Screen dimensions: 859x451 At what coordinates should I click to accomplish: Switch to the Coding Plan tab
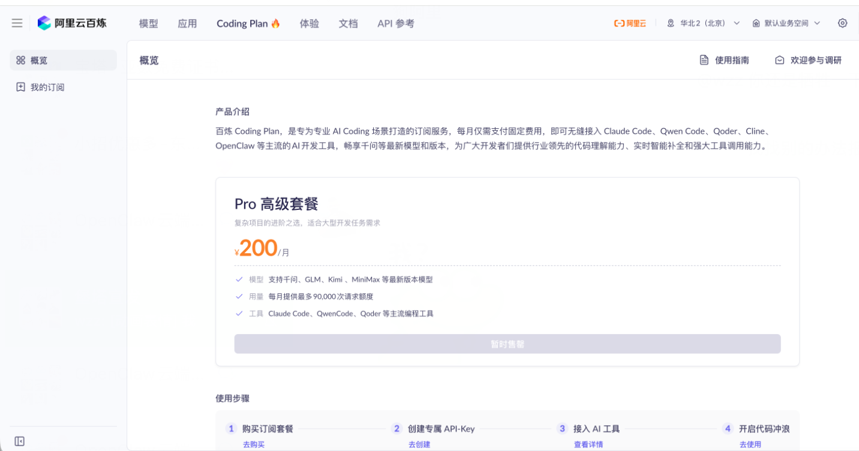[x=248, y=23]
